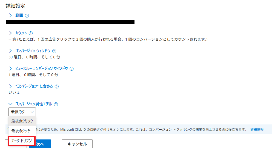This screenshot has height=149, width=272.
Task: Select 最後のクリック from the dropdown list
Action: pyautogui.click(x=22, y=121)
